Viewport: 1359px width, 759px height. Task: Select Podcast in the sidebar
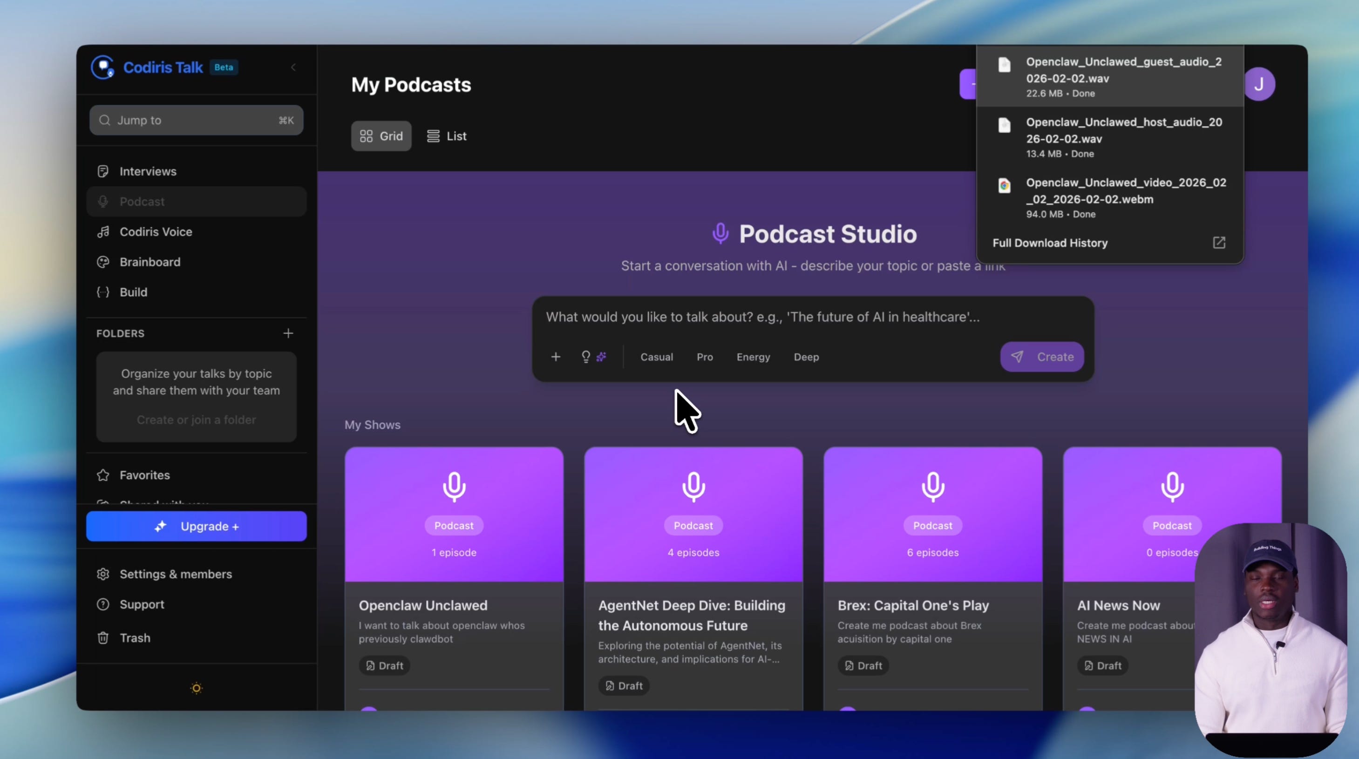coord(196,202)
